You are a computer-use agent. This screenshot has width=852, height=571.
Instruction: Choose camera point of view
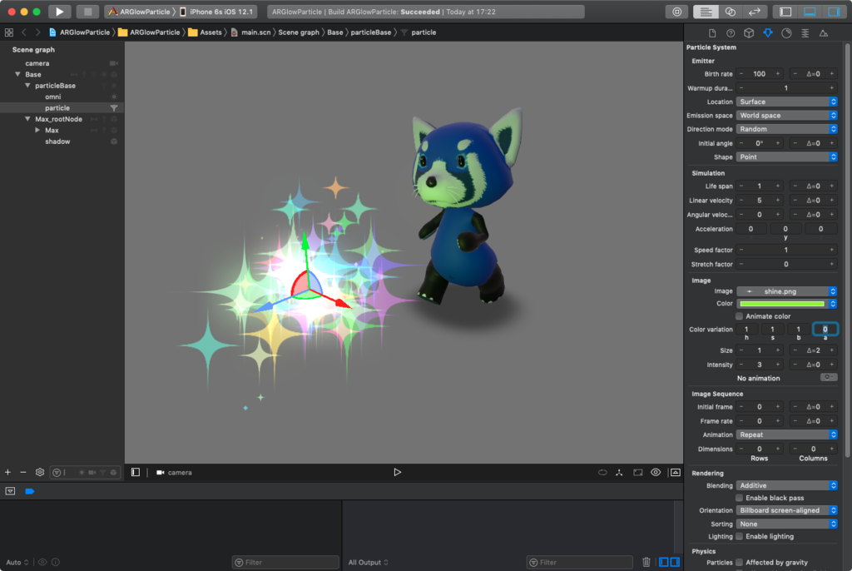click(175, 473)
